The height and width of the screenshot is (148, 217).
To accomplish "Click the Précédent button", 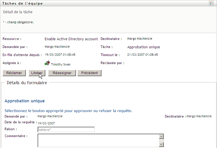I will tap(89, 73).
